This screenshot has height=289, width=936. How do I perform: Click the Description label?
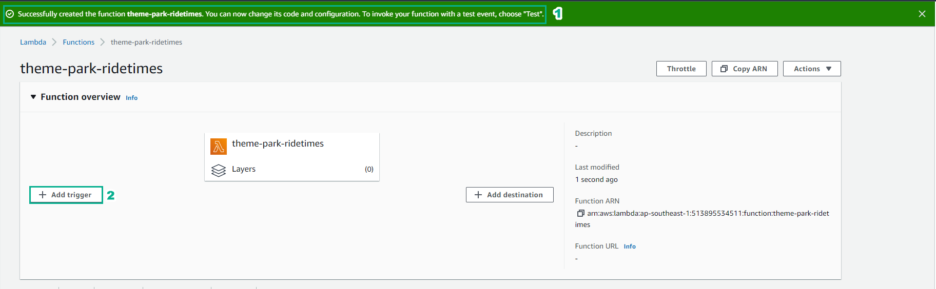593,133
